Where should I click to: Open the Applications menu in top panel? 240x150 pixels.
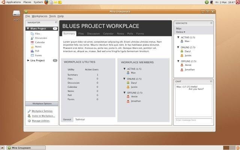13,2
